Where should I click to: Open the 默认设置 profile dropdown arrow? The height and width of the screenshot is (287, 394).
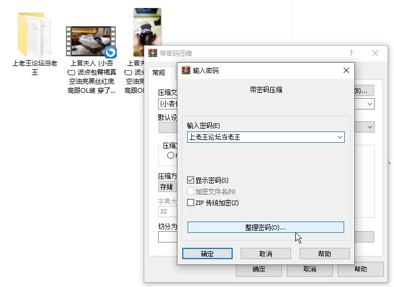tap(370, 127)
